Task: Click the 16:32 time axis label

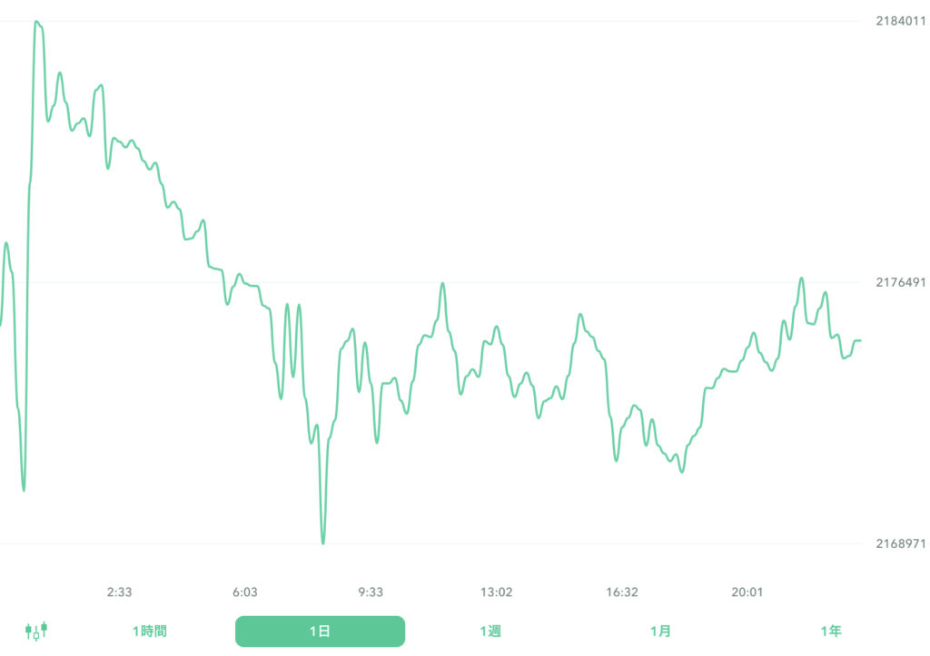Action: (622, 592)
